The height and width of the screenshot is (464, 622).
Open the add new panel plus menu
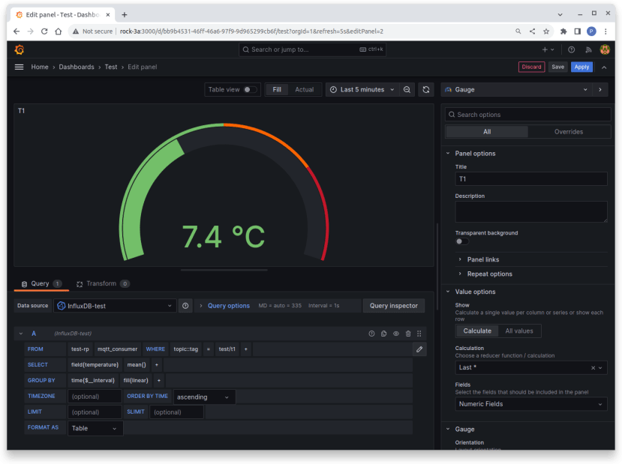pyautogui.click(x=547, y=49)
